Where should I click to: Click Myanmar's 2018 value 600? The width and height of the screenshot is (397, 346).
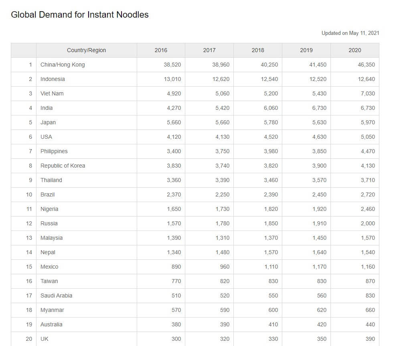point(273,310)
